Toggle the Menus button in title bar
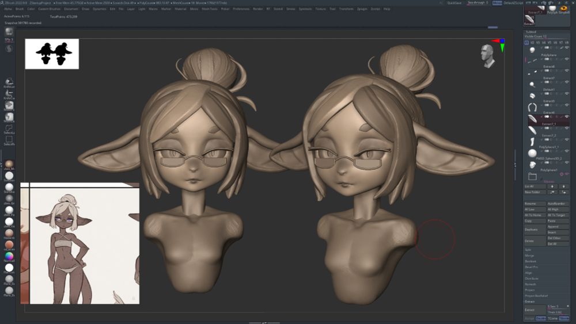Image resolution: width=576 pixels, height=324 pixels. [x=497, y=3]
